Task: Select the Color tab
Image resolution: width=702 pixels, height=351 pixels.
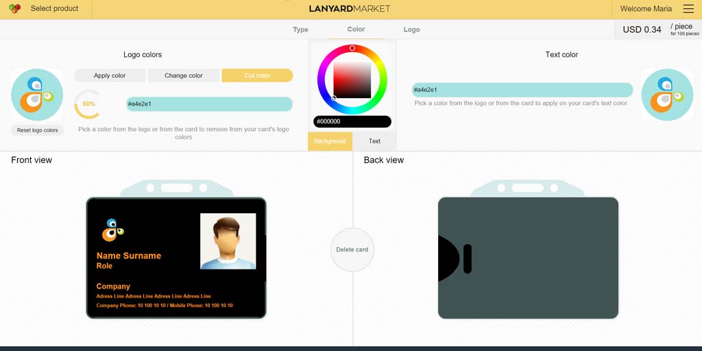Action: [x=356, y=29]
